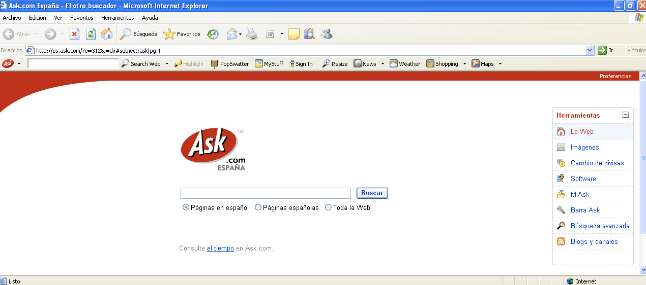Open MyStuff in the Ask toolbar

(269, 64)
